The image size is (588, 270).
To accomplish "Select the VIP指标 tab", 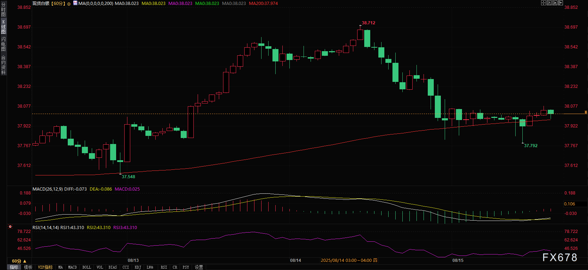I will tap(45, 267).
